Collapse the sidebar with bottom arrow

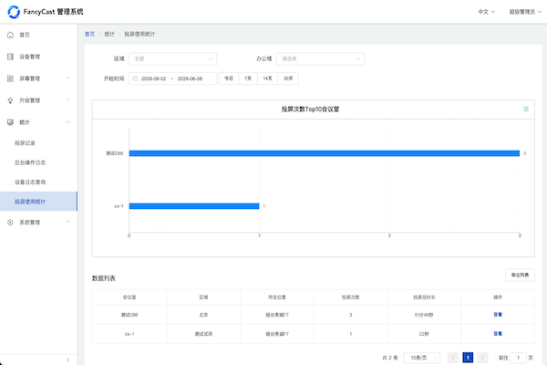(67, 360)
